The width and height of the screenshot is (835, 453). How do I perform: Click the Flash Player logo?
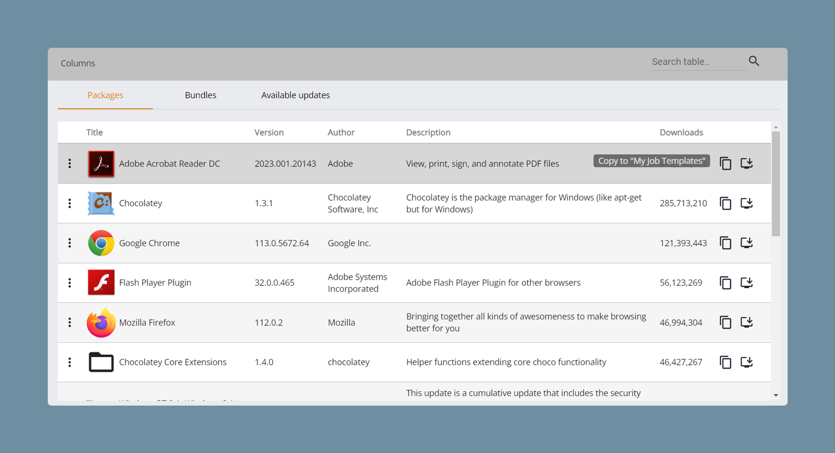coord(101,283)
